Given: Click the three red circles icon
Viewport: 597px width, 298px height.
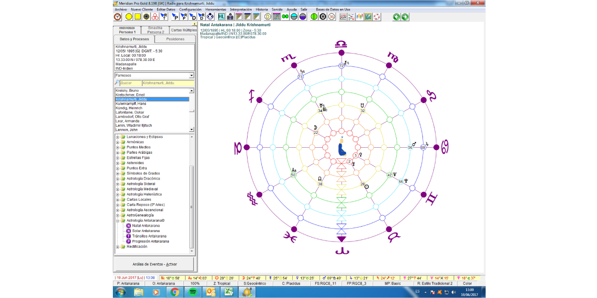Looking at the screenshot, I should click(155, 17).
